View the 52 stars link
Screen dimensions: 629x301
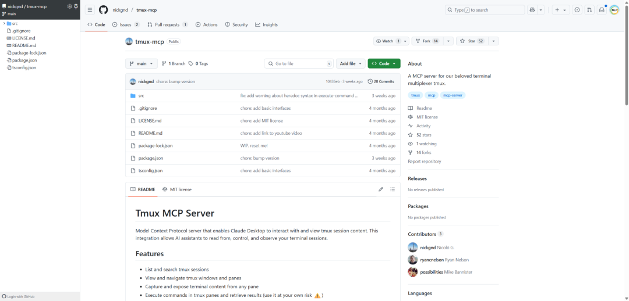click(x=419, y=135)
